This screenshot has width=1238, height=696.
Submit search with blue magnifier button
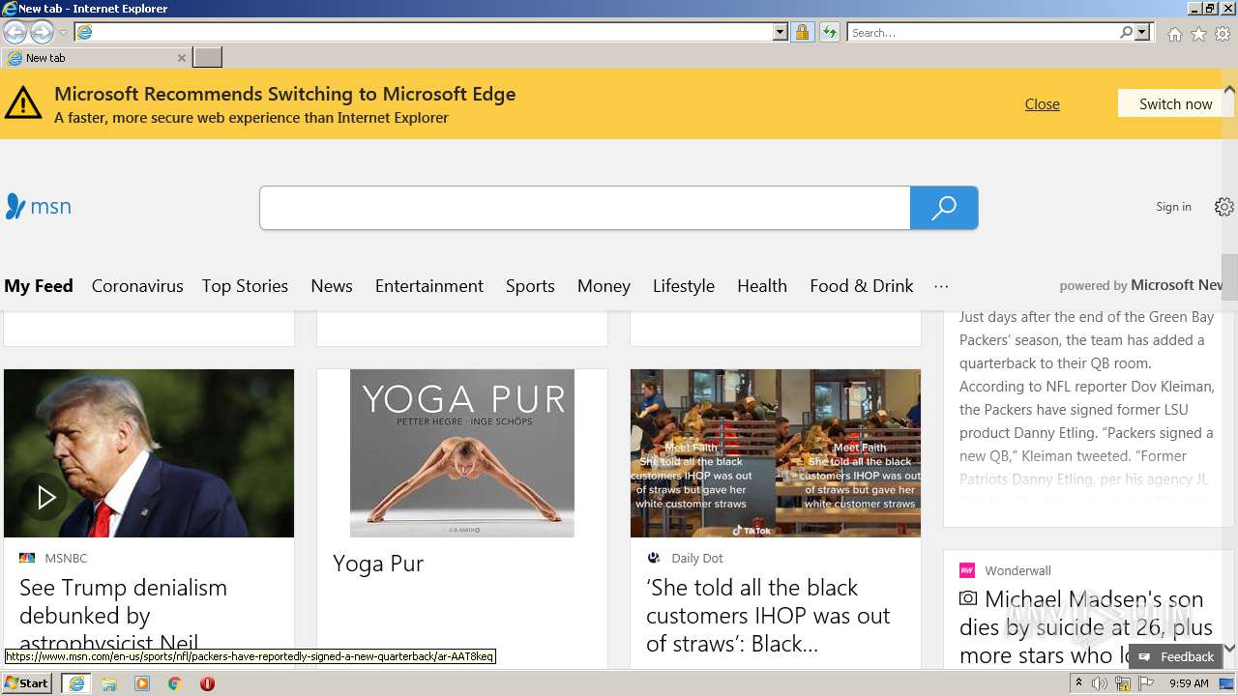click(944, 208)
